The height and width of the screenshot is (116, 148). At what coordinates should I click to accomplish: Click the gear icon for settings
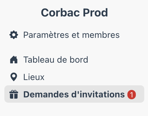tap(14, 35)
